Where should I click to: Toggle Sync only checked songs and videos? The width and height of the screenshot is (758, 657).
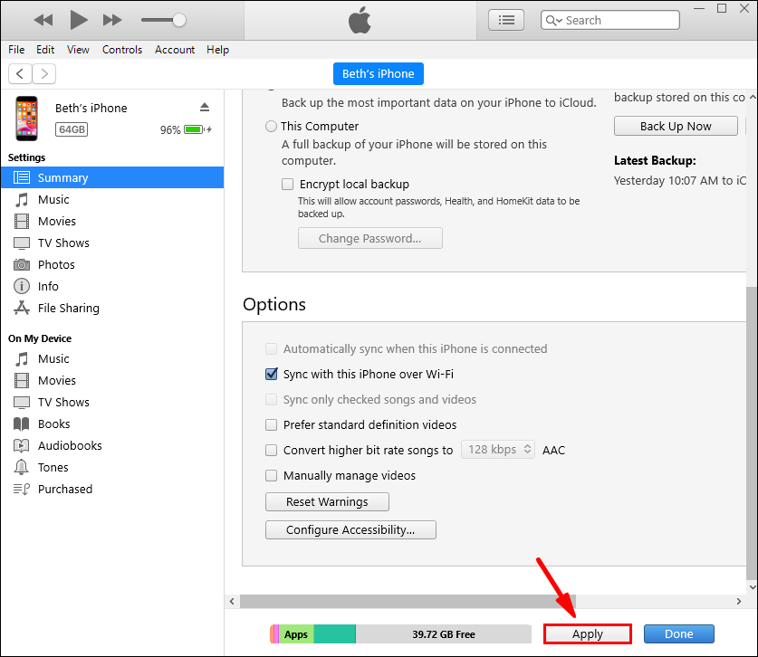[271, 399]
